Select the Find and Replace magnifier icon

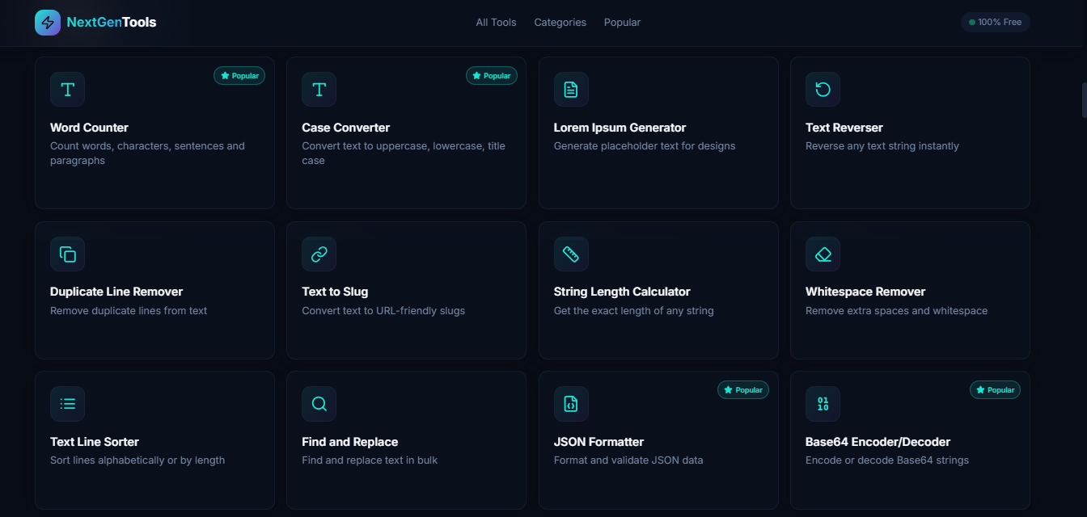pyautogui.click(x=319, y=404)
